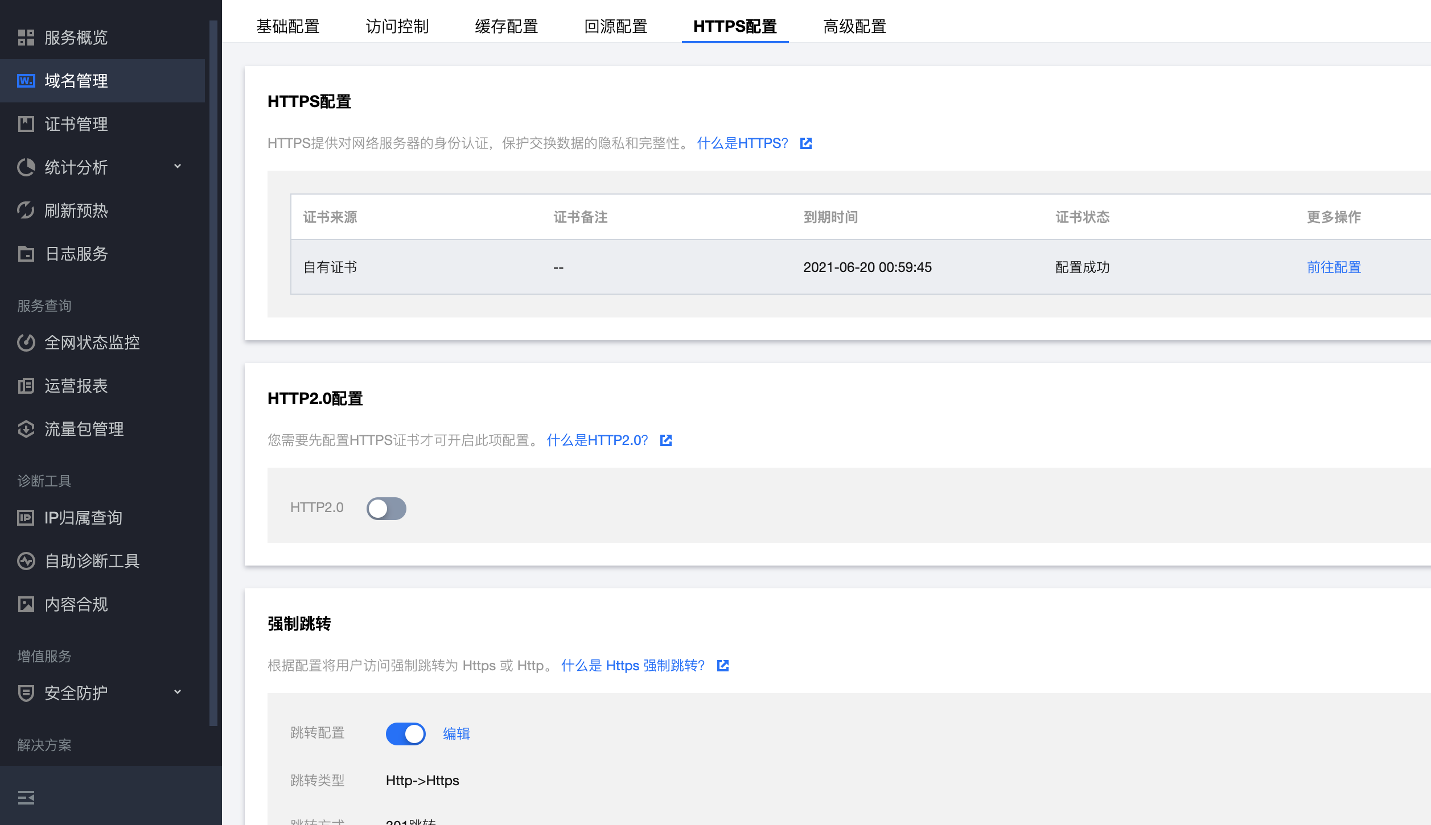Image resolution: width=1431 pixels, height=825 pixels.
Task: Turn off the 跳转配置 toggle
Action: (405, 733)
